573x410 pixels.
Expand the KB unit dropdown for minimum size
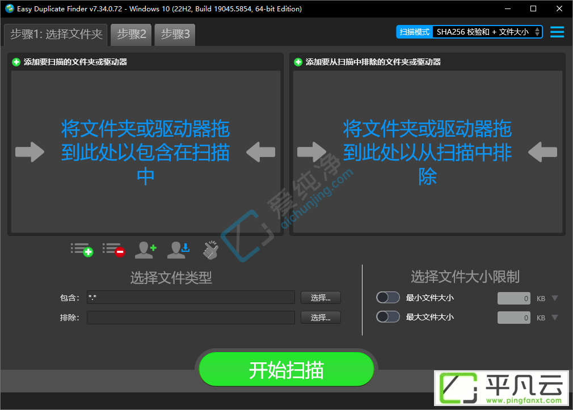coord(555,298)
